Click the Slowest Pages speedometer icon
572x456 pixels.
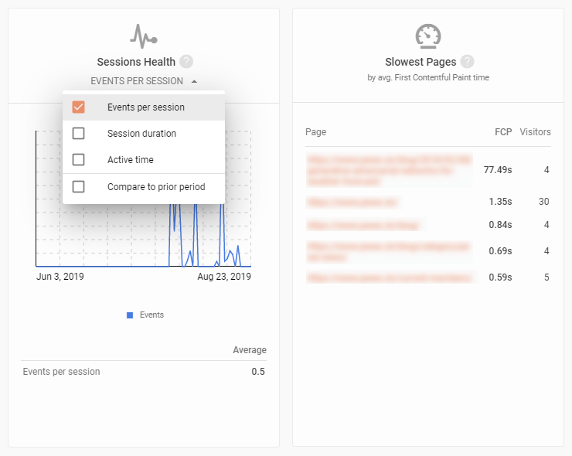coord(428,36)
